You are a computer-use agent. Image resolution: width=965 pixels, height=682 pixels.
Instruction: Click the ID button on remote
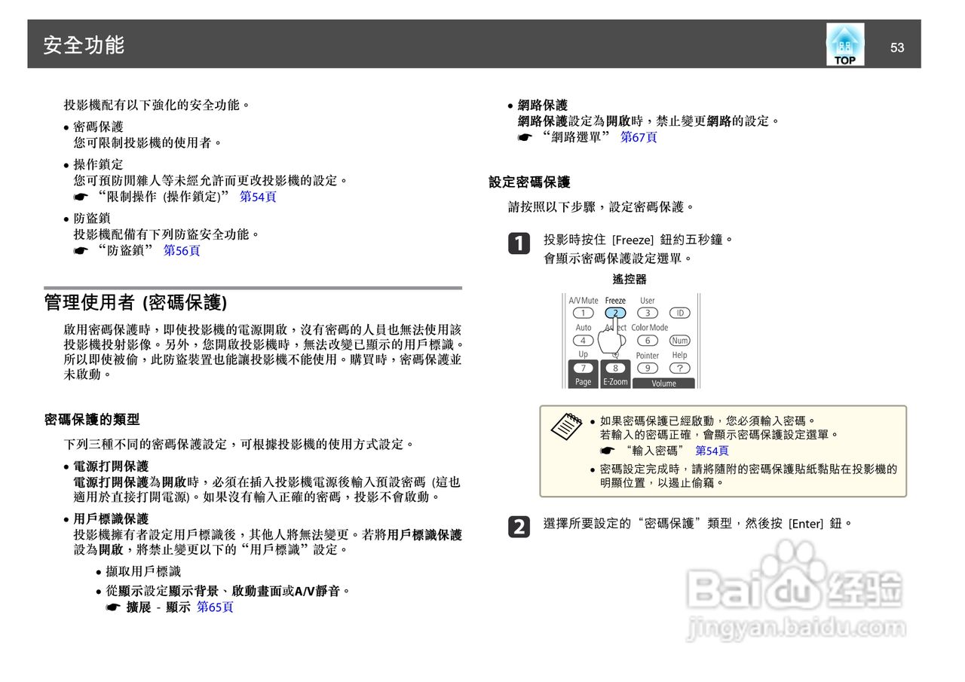coord(679,313)
